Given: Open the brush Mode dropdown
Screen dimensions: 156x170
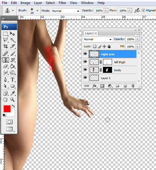Looking at the screenshot, I should (x=66, y=11).
